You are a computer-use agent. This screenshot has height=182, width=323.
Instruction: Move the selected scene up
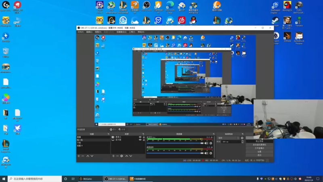[x=88, y=156]
